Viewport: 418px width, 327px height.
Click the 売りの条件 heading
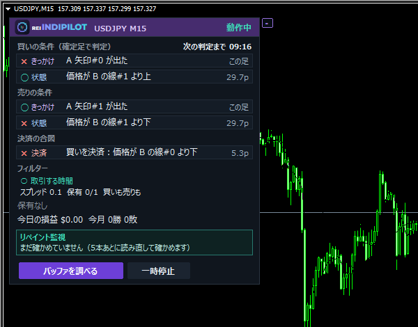point(35,93)
